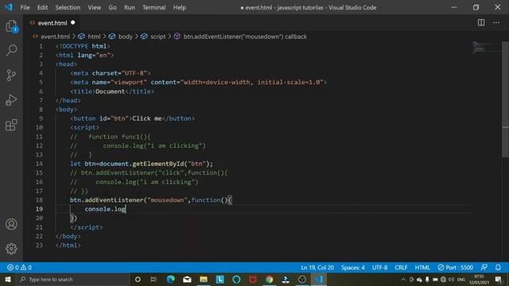The height and width of the screenshot is (286, 509).
Task: Open Cortana circle in taskbar
Action: (x=138, y=279)
